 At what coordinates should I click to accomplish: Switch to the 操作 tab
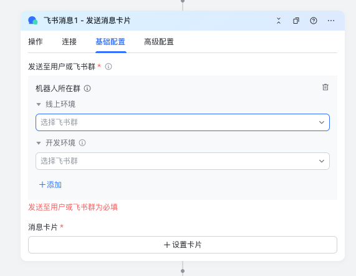coord(36,42)
